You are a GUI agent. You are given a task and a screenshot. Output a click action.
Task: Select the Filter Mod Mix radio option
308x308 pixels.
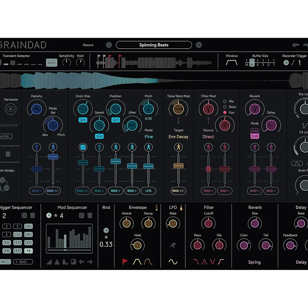tap(225, 102)
